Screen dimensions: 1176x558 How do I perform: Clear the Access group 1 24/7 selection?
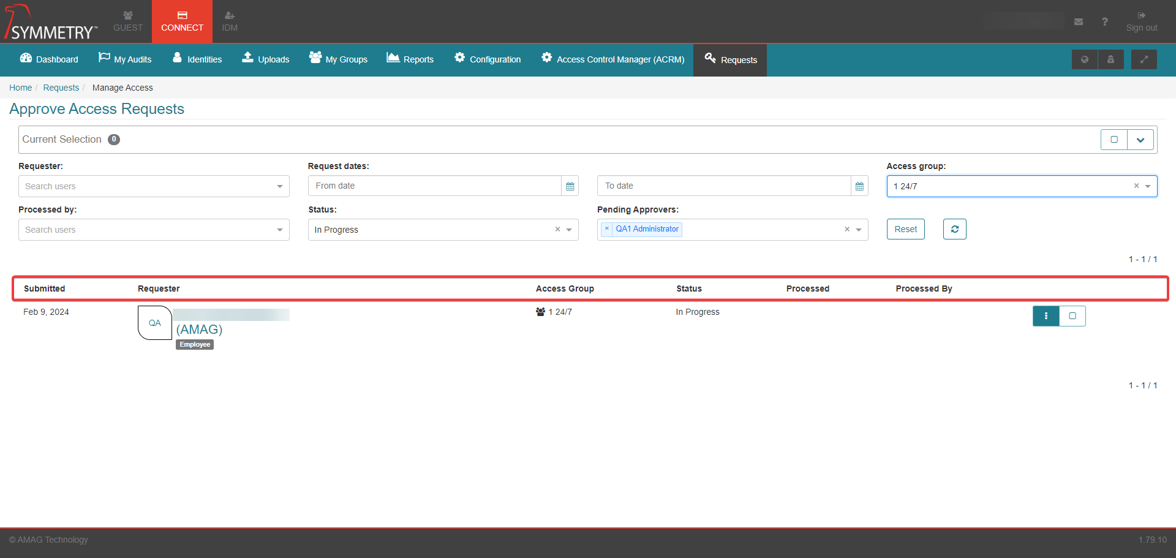click(x=1136, y=186)
